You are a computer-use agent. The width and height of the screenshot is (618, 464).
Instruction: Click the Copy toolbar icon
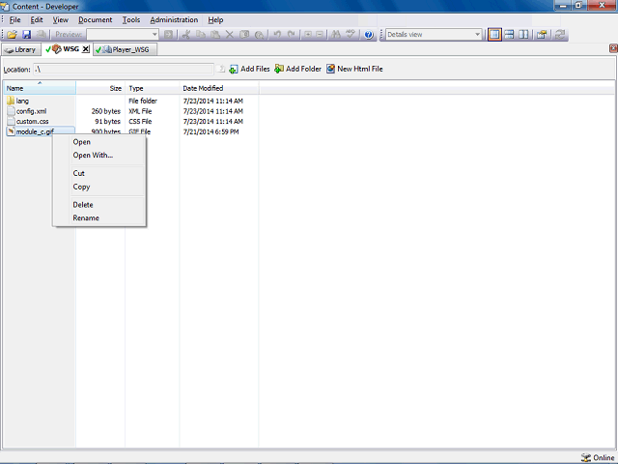point(201,35)
